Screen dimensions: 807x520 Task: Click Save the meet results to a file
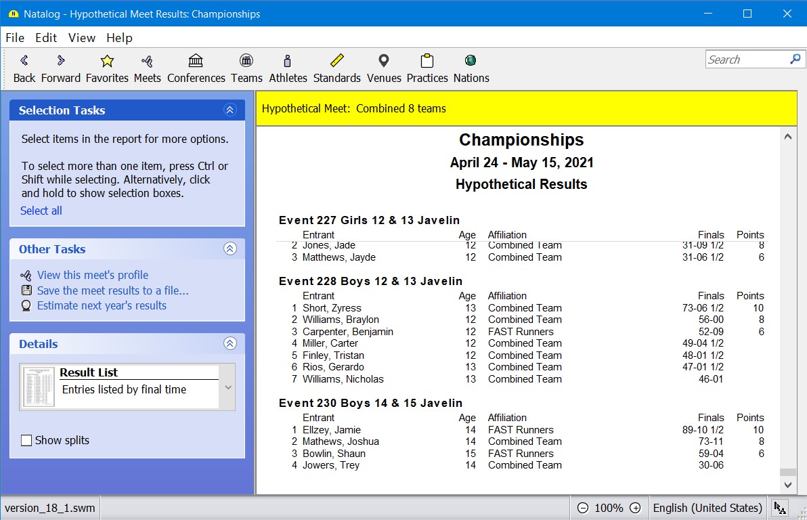click(x=112, y=290)
